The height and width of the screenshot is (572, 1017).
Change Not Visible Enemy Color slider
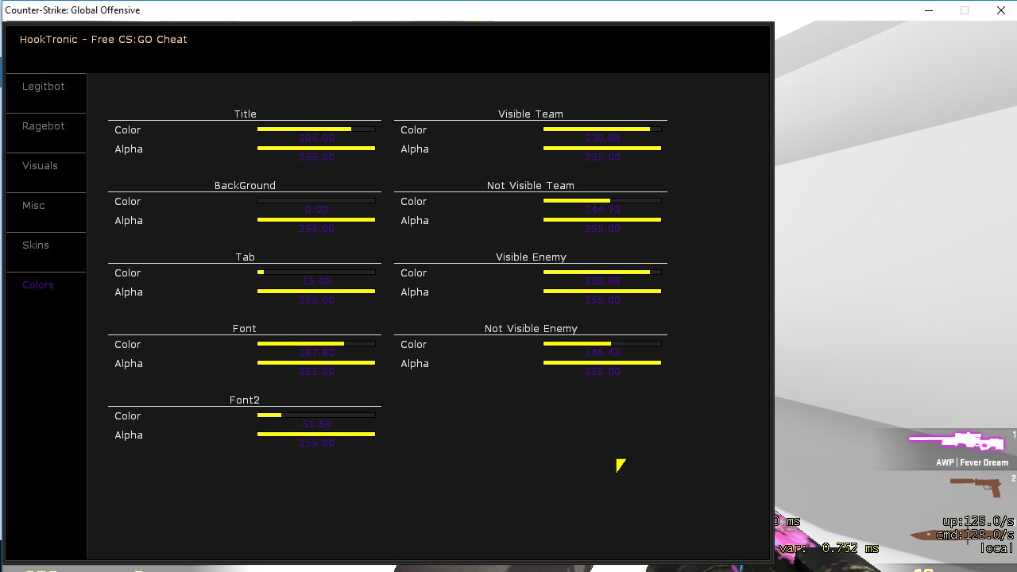click(x=602, y=343)
